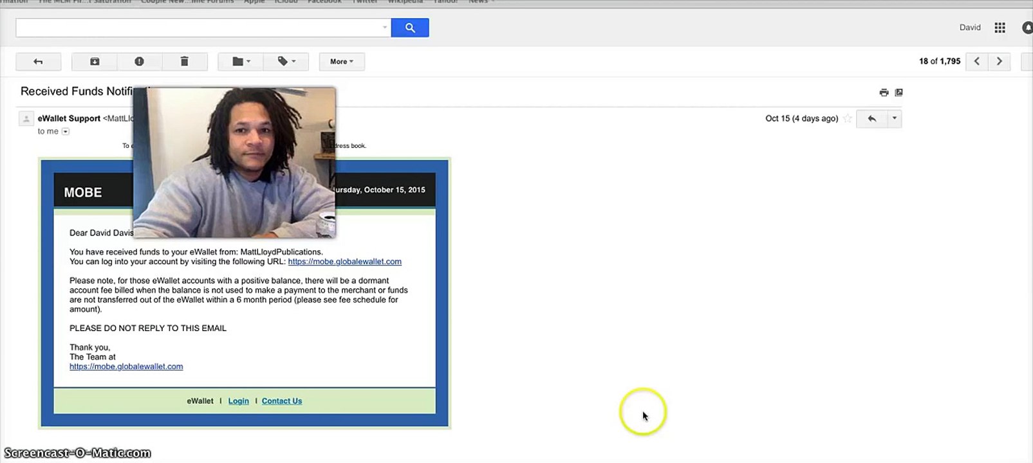Print this email conversation
1033x463 pixels.
tap(884, 93)
